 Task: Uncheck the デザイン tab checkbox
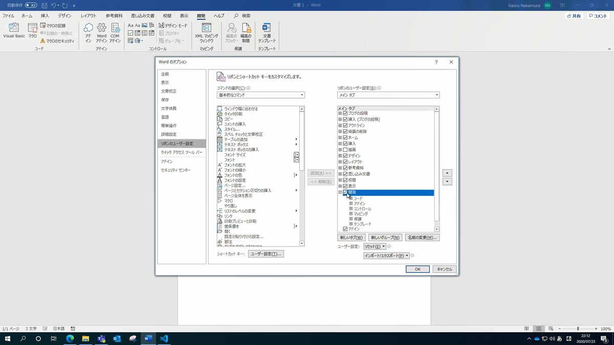tap(345, 156)
